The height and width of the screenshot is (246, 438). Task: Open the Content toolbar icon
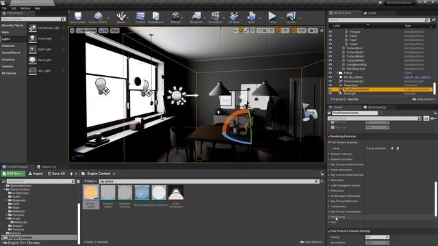tap(140, 17)
